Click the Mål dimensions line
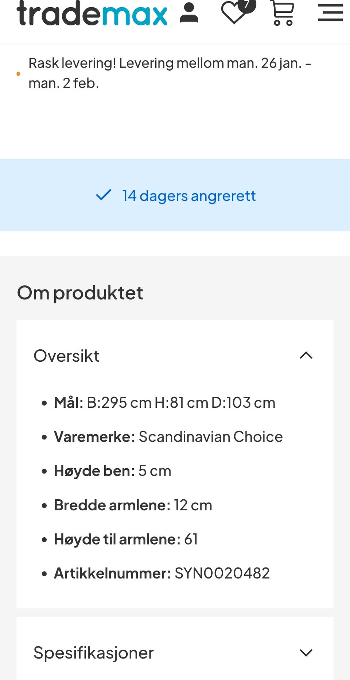This screenshot has width=350, height=680. (x=164, y=402)
